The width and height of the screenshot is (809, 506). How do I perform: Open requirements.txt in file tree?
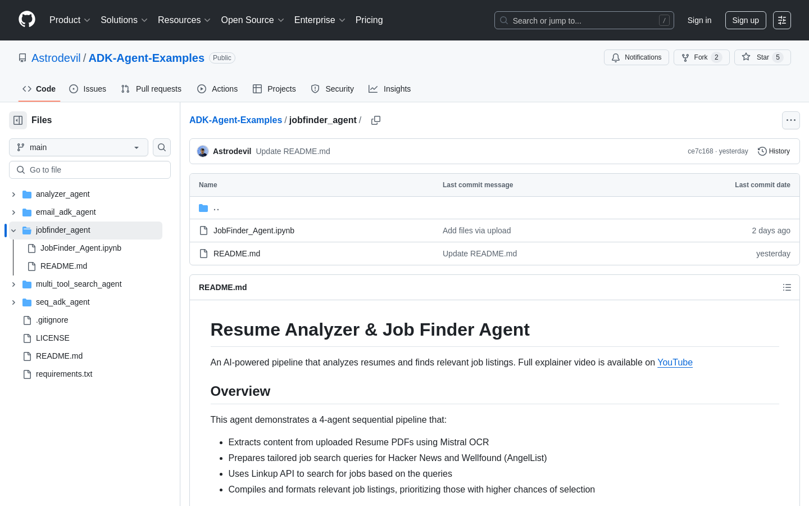point(64,374)
